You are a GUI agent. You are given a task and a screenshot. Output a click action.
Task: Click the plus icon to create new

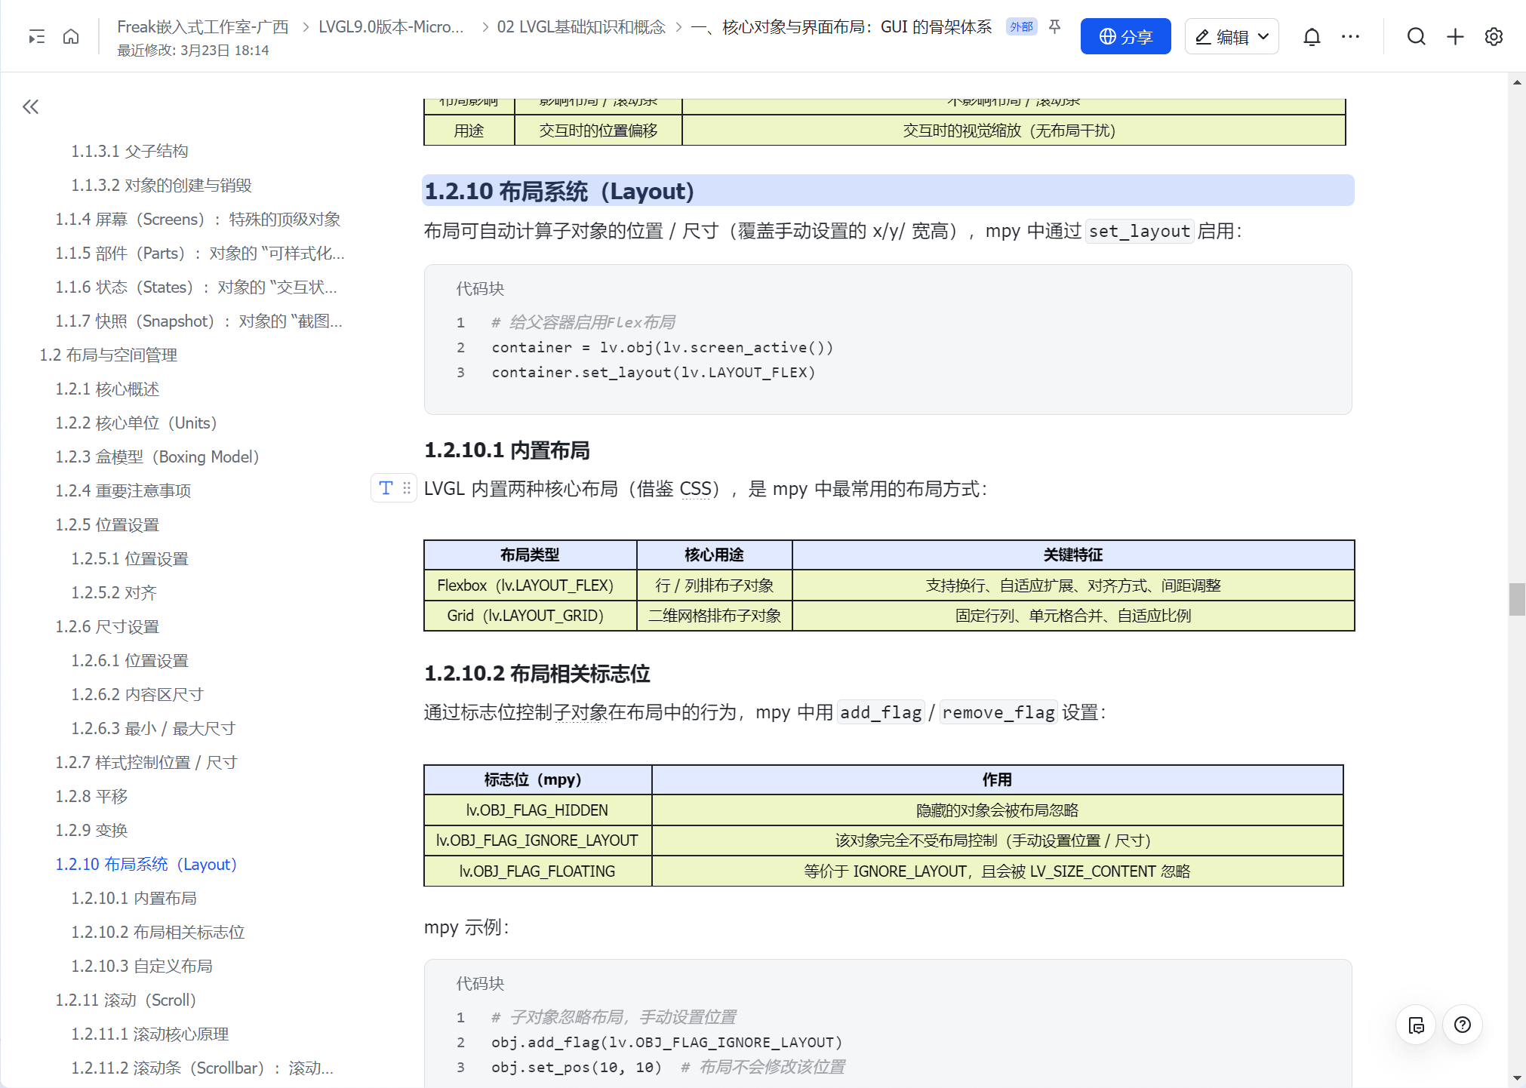click(x=1455, y=36)
